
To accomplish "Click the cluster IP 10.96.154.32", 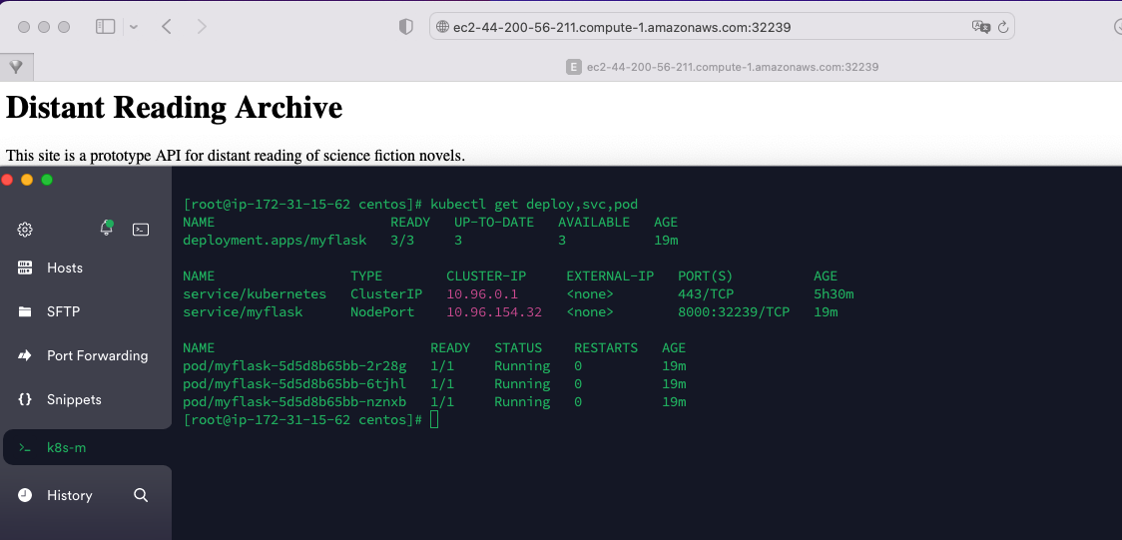I will point(494,311).
